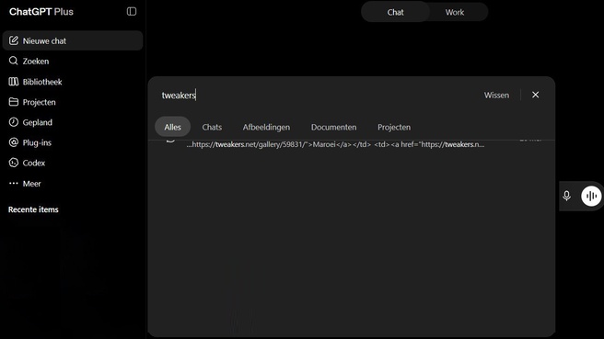
Task: Click the at-sign icon beside Plug-ins
Action: [x=14, y=142]
